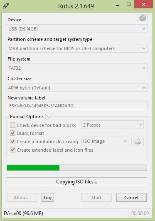The image size is (155, 221).
Task: Open the File system FAT32 dropdown
Action: click(77, 68)
